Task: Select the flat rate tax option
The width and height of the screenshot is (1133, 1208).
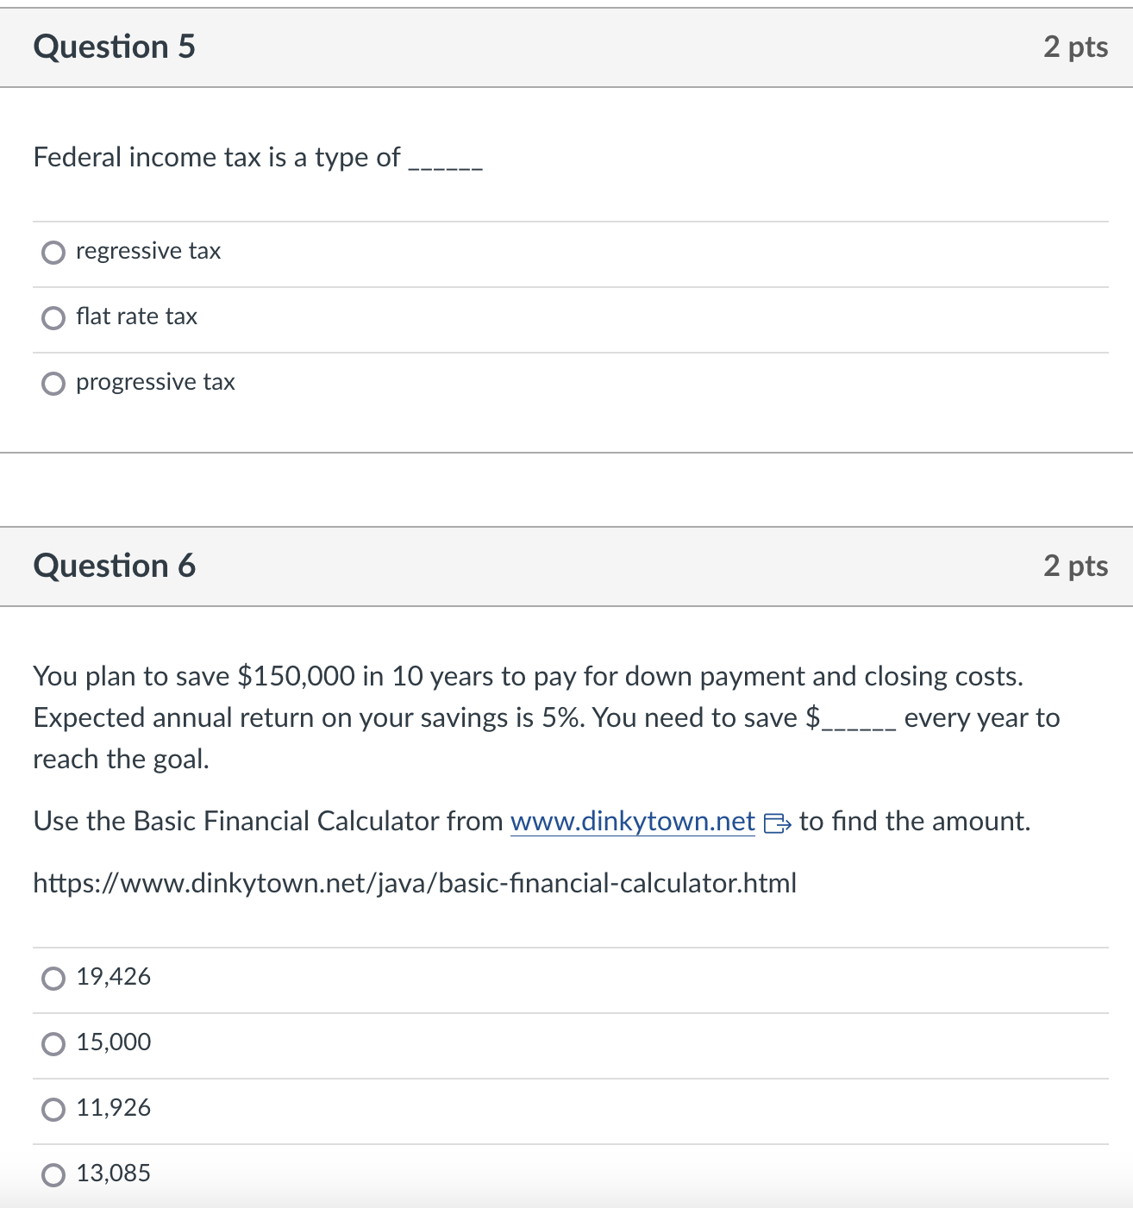Action: tap(53, 317)
